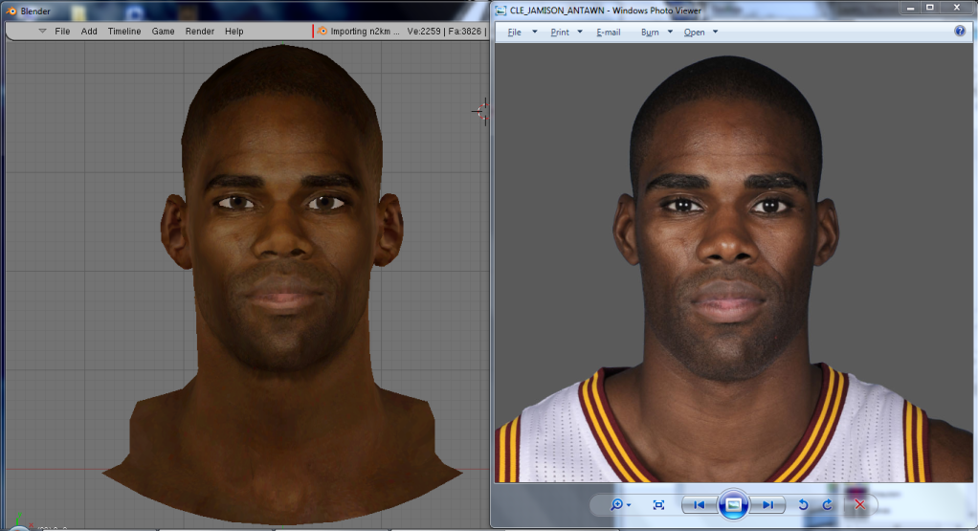
Task: Click 'Importing n2km ...' scene name field
Action: [365, 32]
